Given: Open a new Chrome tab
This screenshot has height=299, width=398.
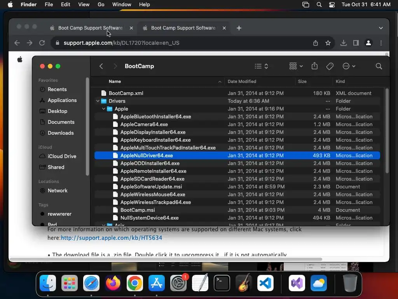Looking at the screenshot, I should (x=239, y=28).
